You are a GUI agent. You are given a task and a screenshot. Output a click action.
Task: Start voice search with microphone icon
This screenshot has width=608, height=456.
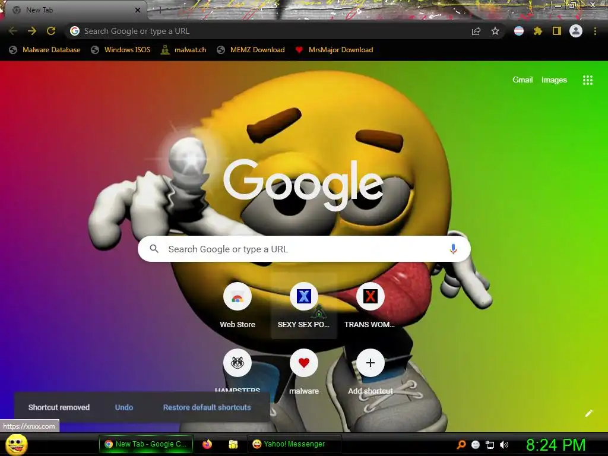tap(453, 249)
